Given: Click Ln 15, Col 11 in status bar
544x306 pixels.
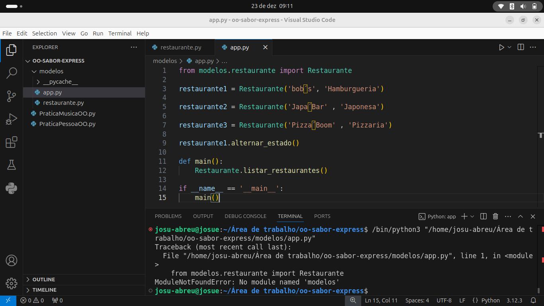Looking at the screenshot, I should tap(381, 300).
